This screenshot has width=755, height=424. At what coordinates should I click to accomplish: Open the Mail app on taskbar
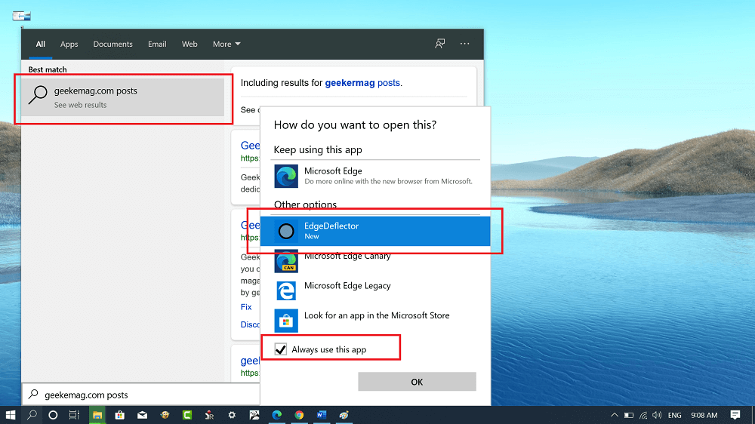pos(142,415)
